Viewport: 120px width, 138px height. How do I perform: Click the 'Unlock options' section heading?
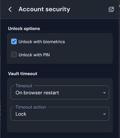point(24,29)
